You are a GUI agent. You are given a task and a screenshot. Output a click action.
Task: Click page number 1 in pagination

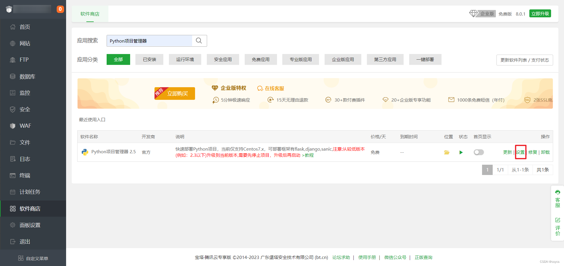tap(487, 170)
